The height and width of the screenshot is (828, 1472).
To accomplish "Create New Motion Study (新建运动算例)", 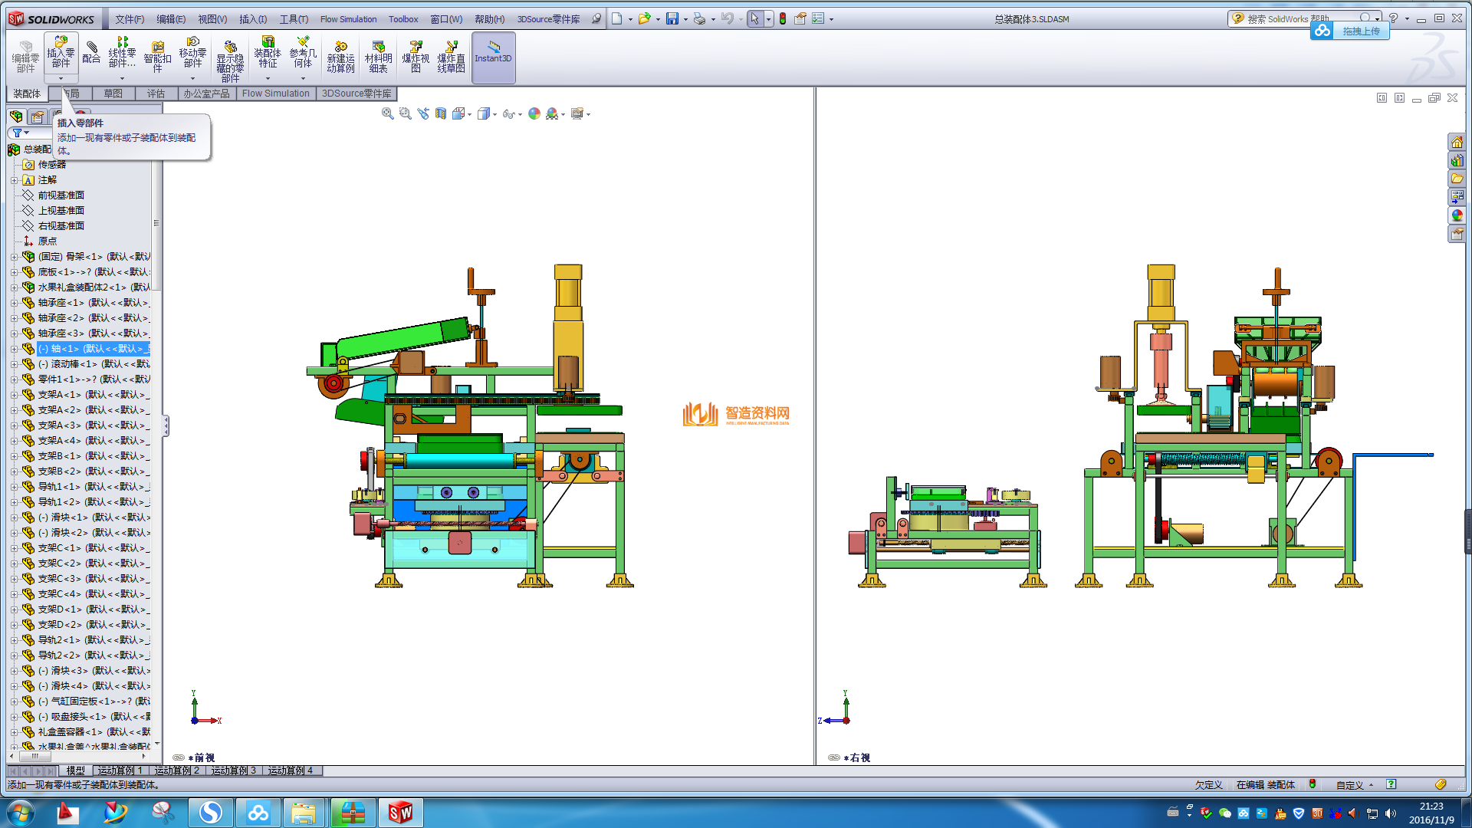I will (340, 57).
